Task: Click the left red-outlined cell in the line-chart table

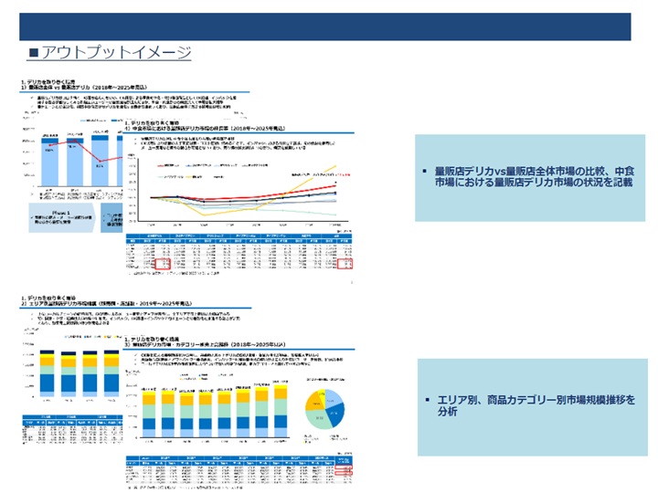Action: pyautogui.click(x=163, y=264)
